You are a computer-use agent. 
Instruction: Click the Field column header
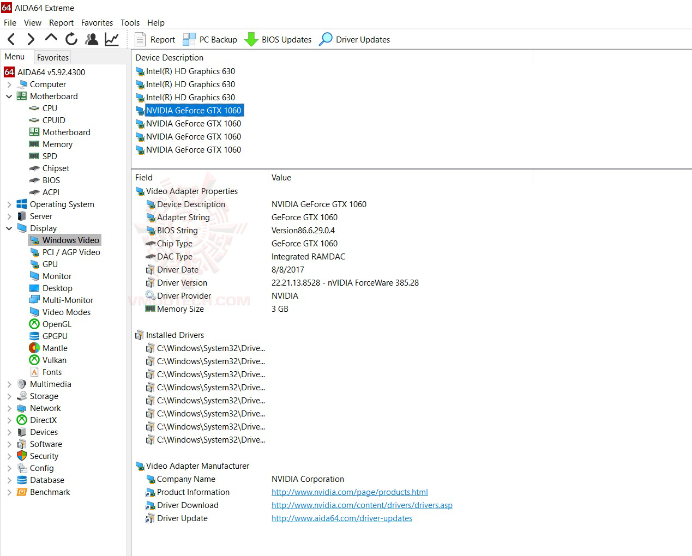(200, 178)
